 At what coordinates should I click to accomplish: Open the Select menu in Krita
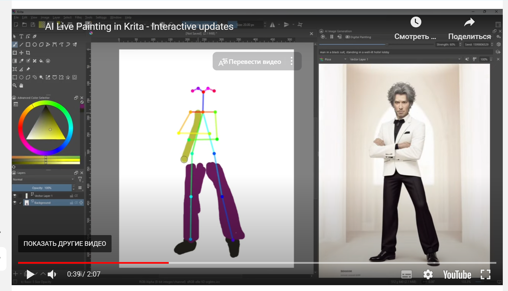tap(67, 18)
